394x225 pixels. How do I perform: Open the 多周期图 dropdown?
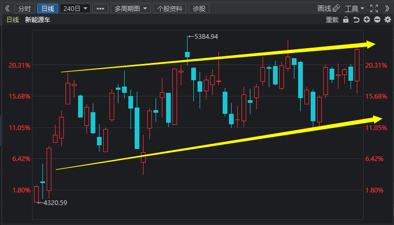(x=130, y=8)
